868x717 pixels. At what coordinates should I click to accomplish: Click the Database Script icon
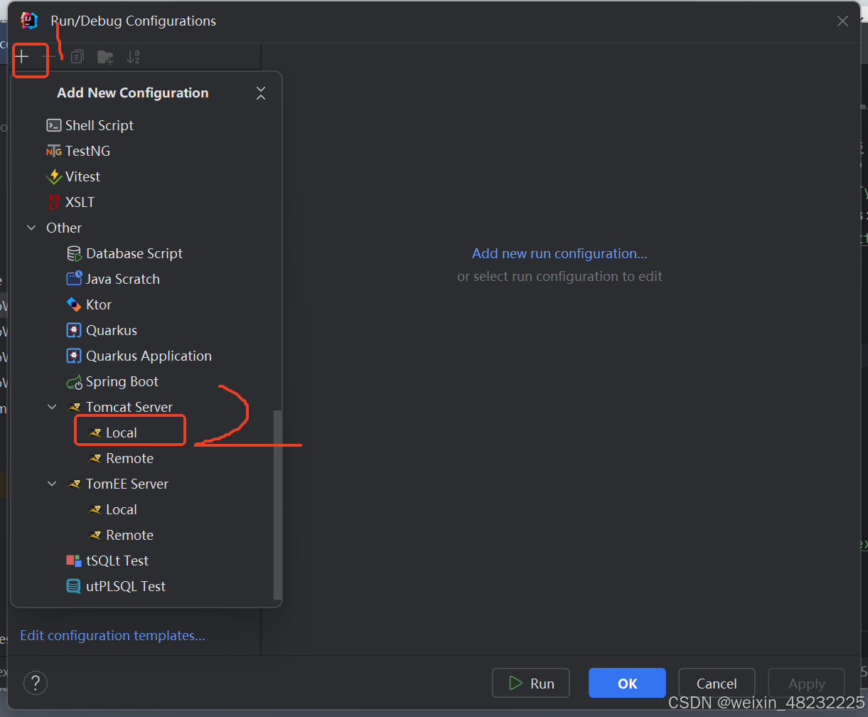pos(74,253)
